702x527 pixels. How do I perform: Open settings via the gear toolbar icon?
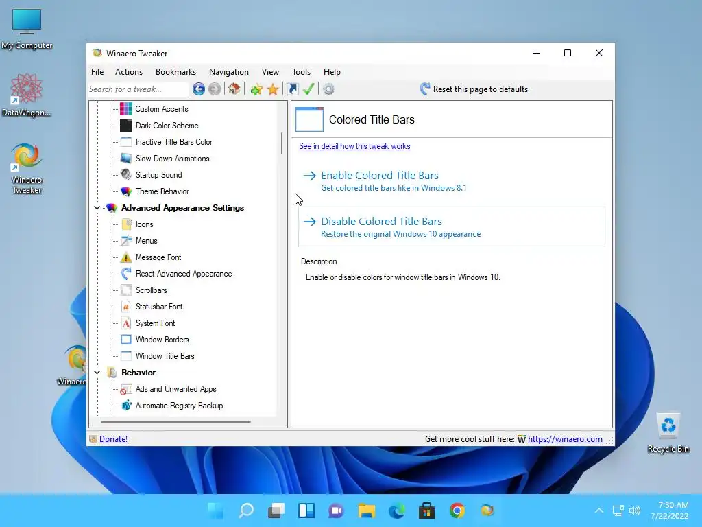point(328,89)
